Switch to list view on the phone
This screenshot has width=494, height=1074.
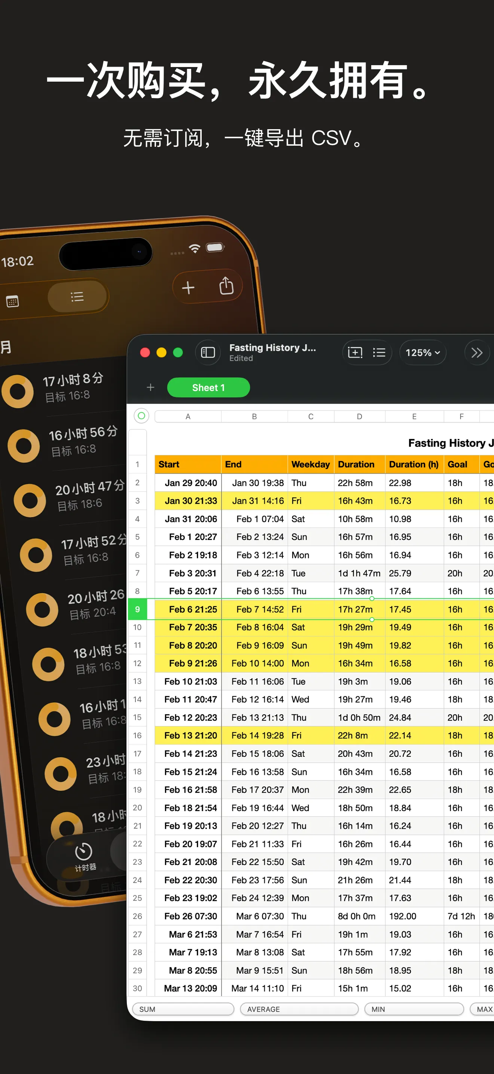pos(77,297)
